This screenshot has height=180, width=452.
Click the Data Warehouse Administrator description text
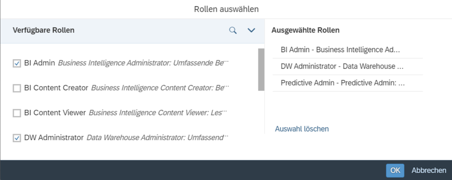(157, 138)
